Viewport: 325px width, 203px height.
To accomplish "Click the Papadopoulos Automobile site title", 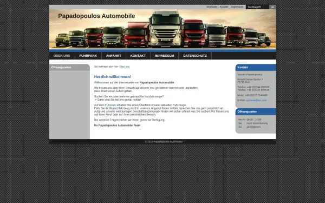I will click(x=96, y=16).
